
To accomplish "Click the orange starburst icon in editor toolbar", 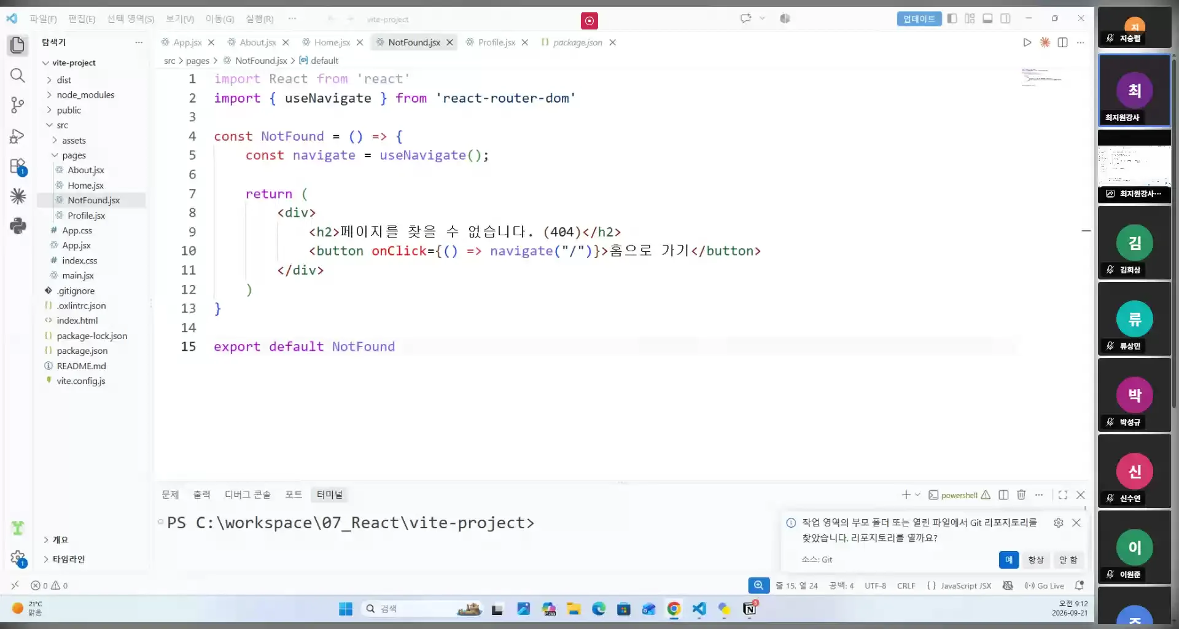I will pyautogui.click(x=1045, y=42).
